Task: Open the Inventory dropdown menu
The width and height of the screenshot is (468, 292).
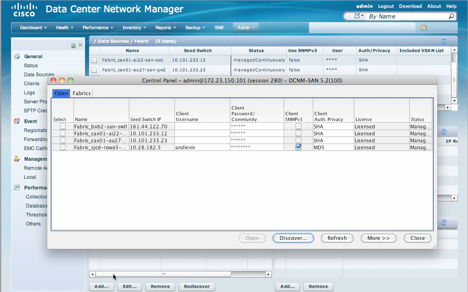Action: 134,27
